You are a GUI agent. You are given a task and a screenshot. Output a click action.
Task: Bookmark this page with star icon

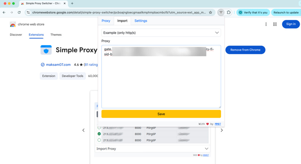click(x=210, y=12)
